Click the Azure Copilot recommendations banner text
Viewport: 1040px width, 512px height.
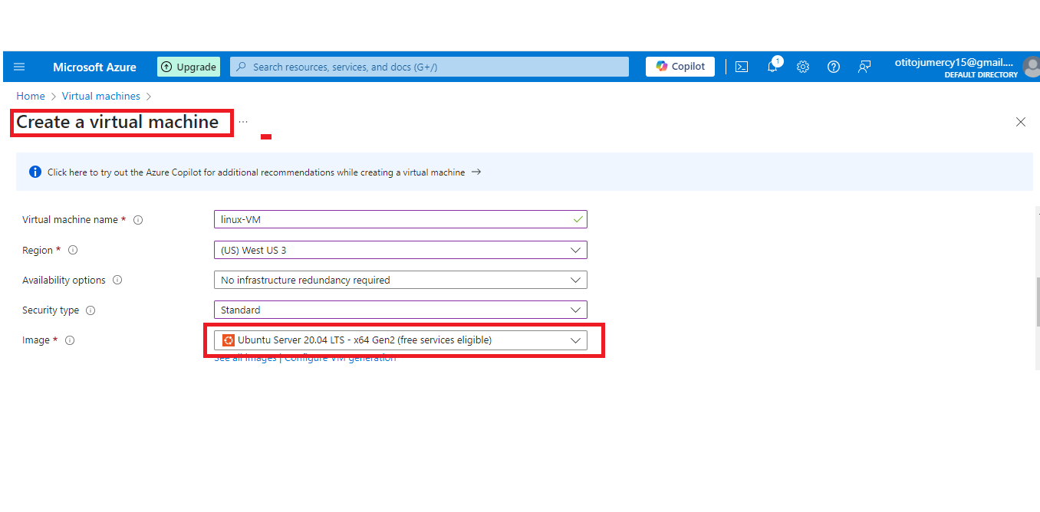point(256,172)
